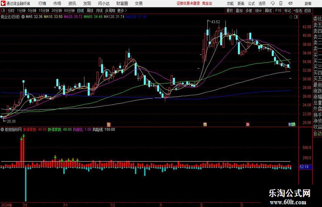322x207 pixels.
Task: Select the 日线 daily period
Action: coord(80,11)
